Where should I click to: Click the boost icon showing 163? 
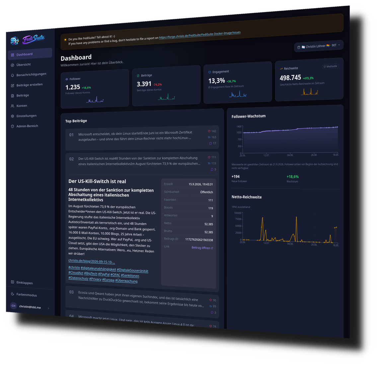click(209, 137)
